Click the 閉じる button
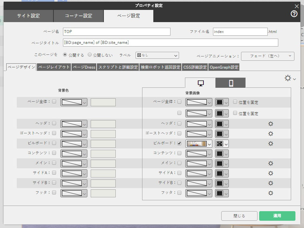Image resolution: width=304 pixels, height=228 pixels. click(x=239, y=216)
